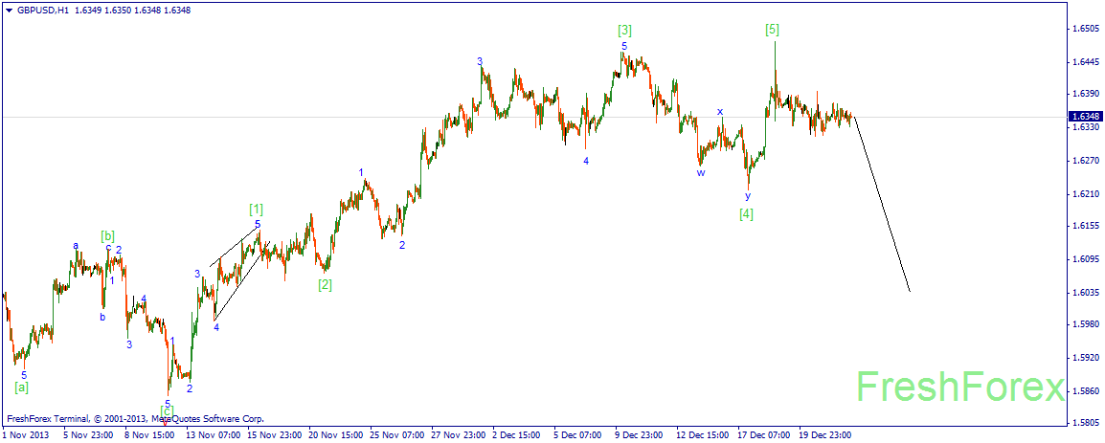Screen dimensions: 1105x443
Task: Select the black downward projection line
Action: click(x=882, y=204)
